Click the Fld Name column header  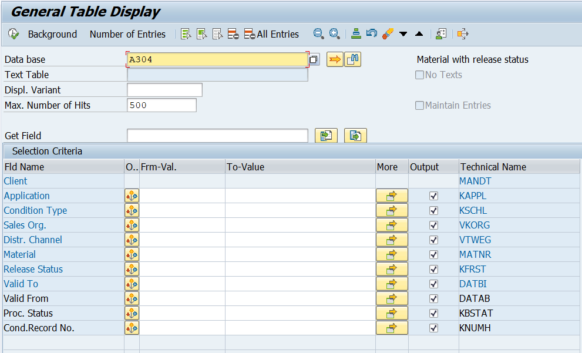63,167
